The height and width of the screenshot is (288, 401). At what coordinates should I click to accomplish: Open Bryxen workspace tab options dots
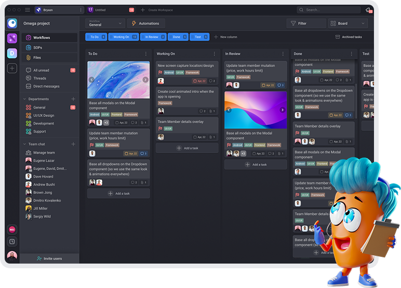pyautogui.click(x=81, y=10)
